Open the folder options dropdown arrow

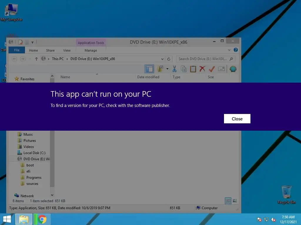click(x=167, y=69)
